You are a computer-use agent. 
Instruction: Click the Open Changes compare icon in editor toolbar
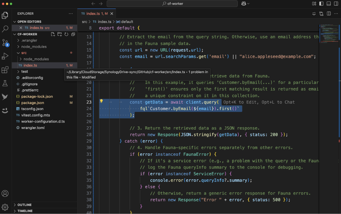321,14
